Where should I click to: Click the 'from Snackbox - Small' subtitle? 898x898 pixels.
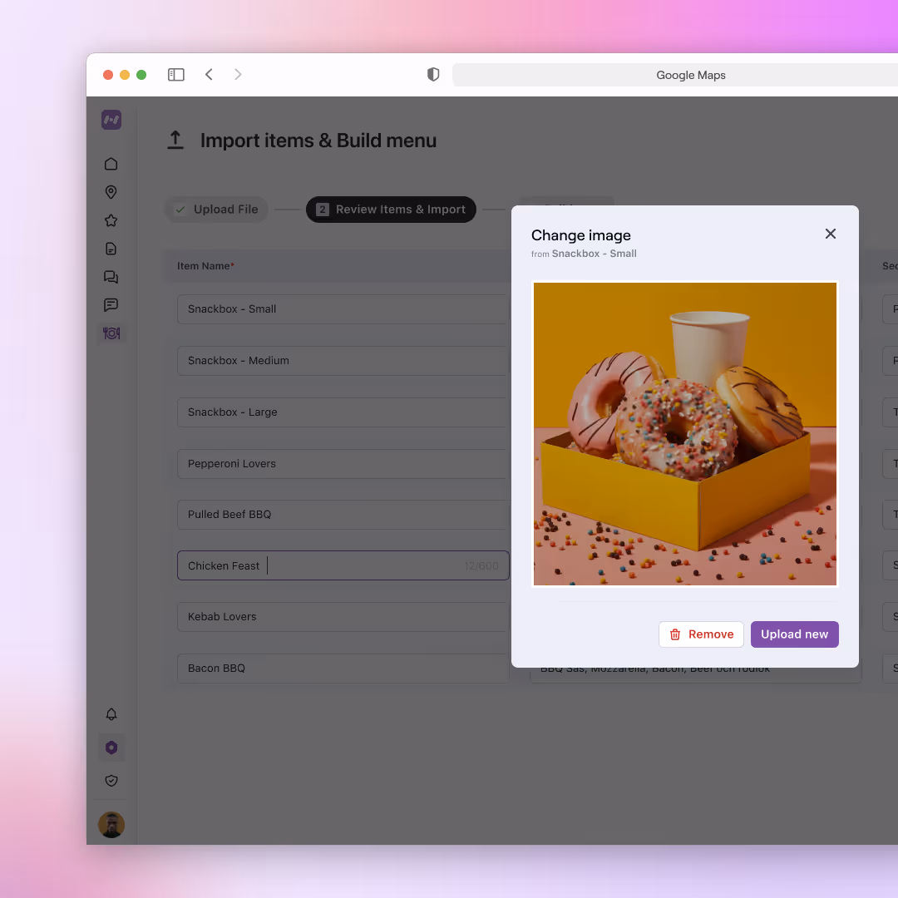pyautogui.click(x=584, y=254)
